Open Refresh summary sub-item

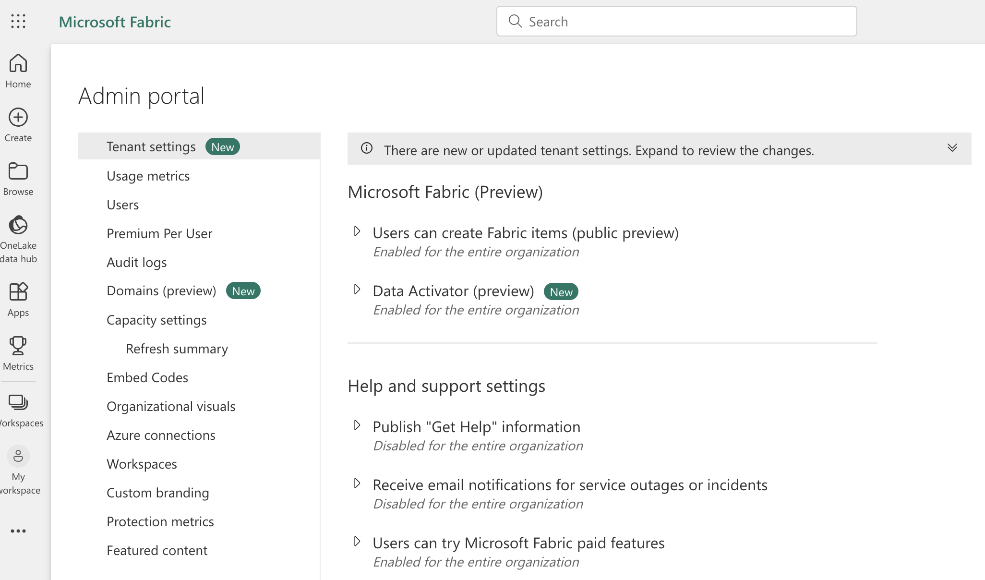(177, 349)
